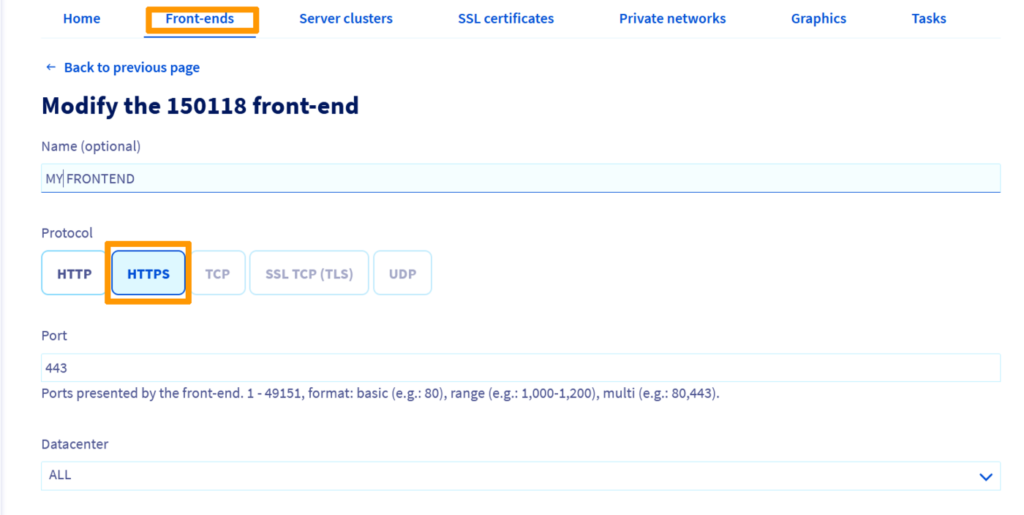Select the SSL TCP (TLS) protocol
The image size is (1024, 515).
(309, 272)
